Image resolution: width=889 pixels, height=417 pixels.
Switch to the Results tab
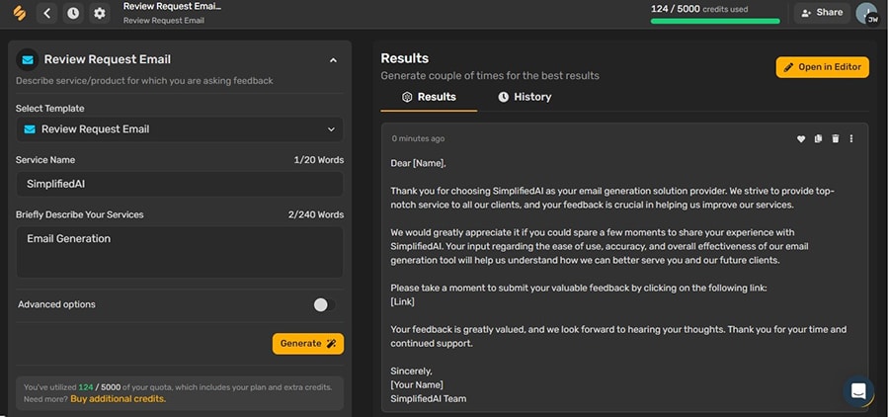[x=429, y=97]
